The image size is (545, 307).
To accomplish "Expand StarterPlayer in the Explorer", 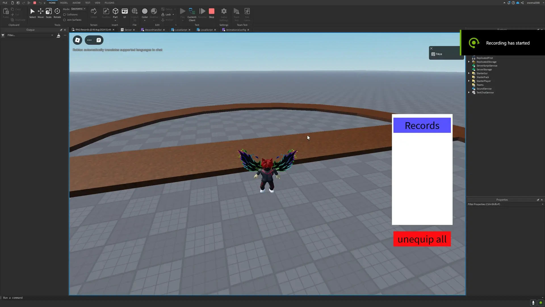I will click(x=469, y=81).
